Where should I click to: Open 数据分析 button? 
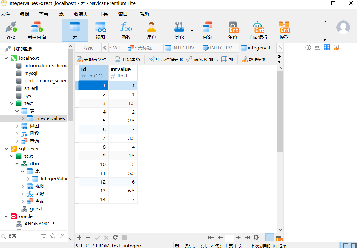pos(254,60)
